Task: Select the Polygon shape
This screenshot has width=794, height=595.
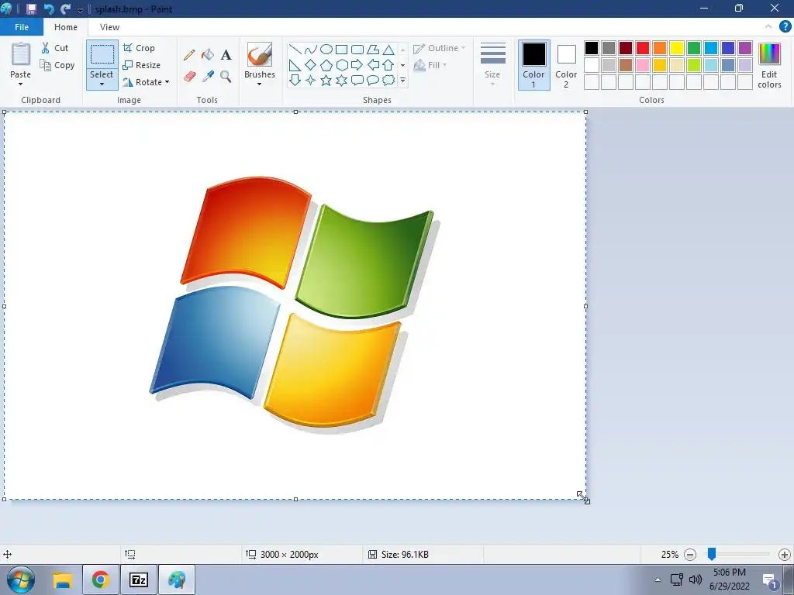Action: pyautogui.click(x=373, y=49)
